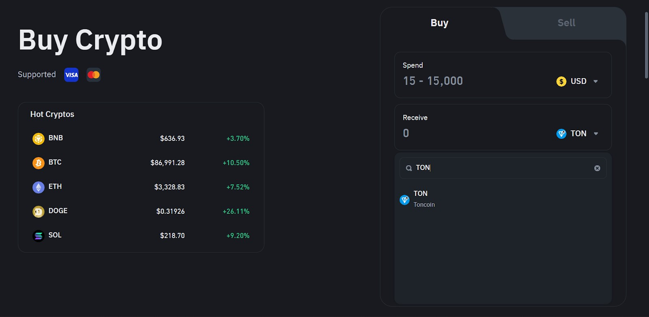Switch to the Sell tab
Viewport: 649px width, 317px height.
[566, 23]
